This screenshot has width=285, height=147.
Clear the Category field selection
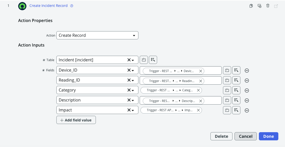pos(129,90)
